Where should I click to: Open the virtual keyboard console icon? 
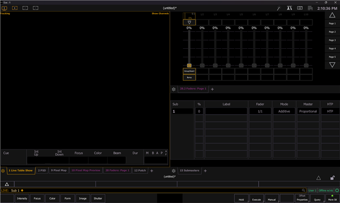point(310,8)
